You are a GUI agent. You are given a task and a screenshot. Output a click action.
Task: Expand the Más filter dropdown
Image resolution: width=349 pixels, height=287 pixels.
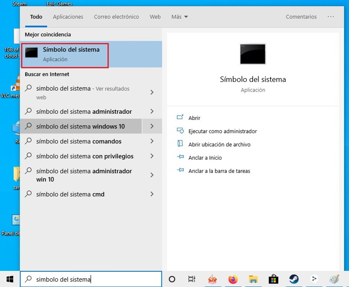(179, 17)
